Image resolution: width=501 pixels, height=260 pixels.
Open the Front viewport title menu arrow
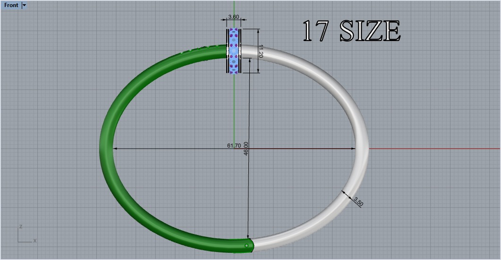[x=24, y=5]
